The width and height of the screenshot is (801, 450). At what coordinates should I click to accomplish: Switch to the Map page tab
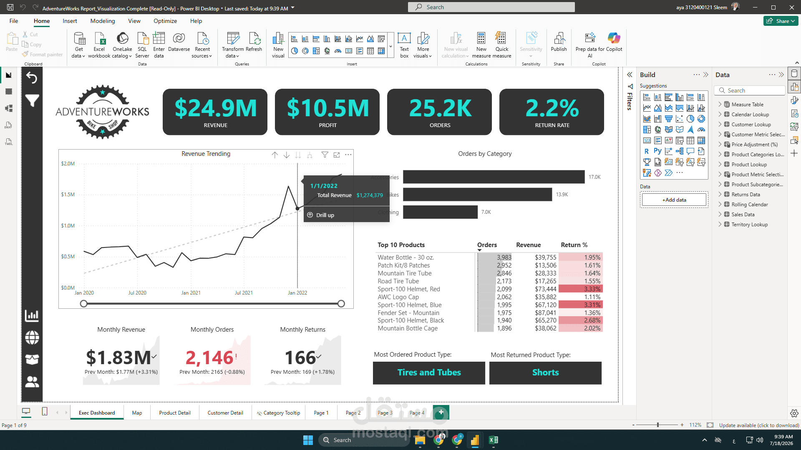pos(137,413)
